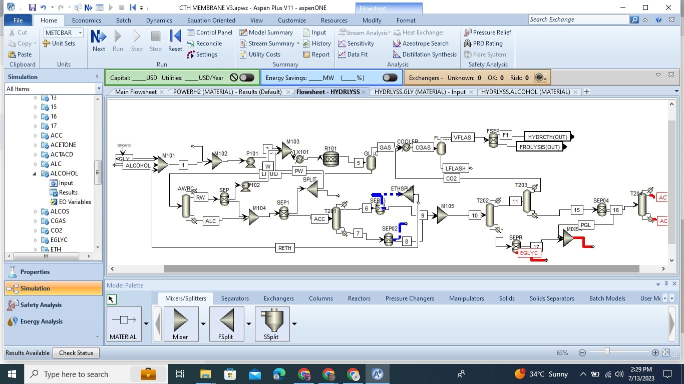The width and height of the screenshot is (684, 384).
Task: Click the Next run arrow icon
Action: [x=99, y=36]
